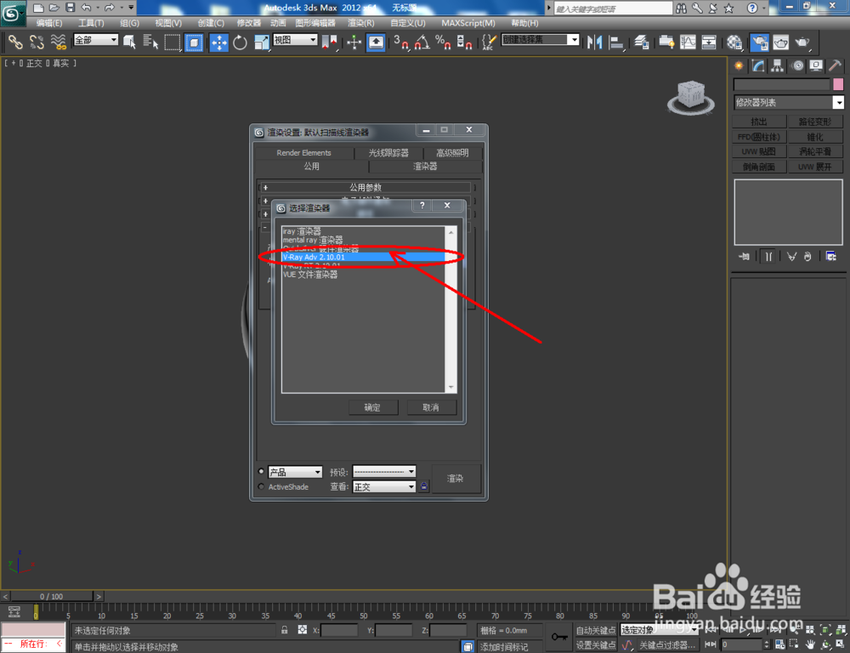Image resolution: width=850 pixels, height=653 pixels.
Task: Click the Unlink Selection icon
Action: coord(37,42)
